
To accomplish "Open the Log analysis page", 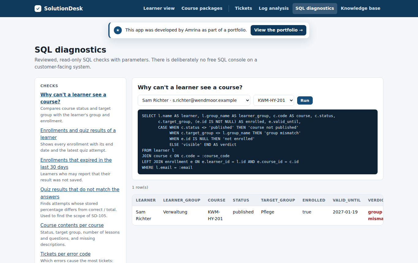I will coord(274,8).
